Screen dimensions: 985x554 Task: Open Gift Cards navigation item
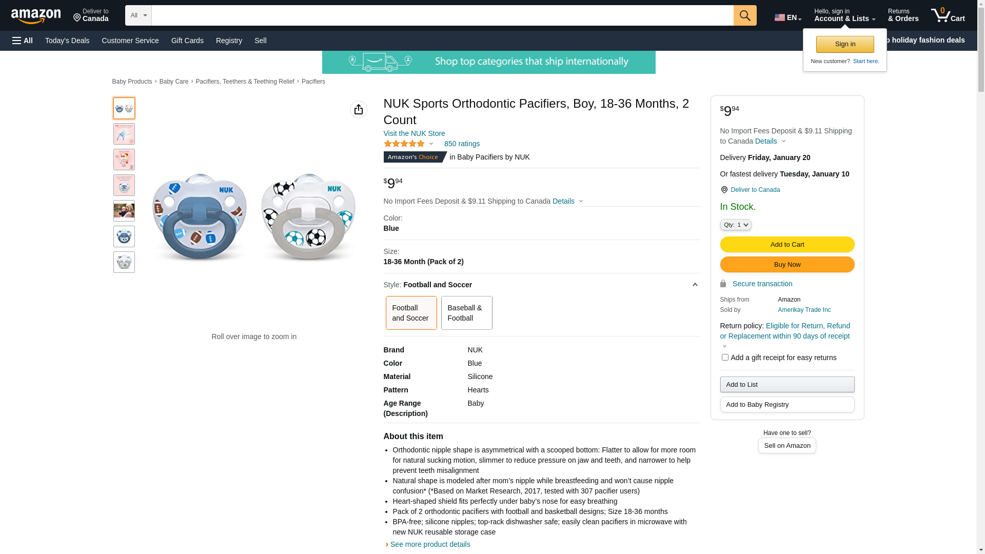tap(187, 41)
